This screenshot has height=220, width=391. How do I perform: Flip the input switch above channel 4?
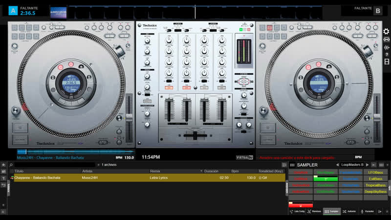pyautogui.click(x=222, y=30)
